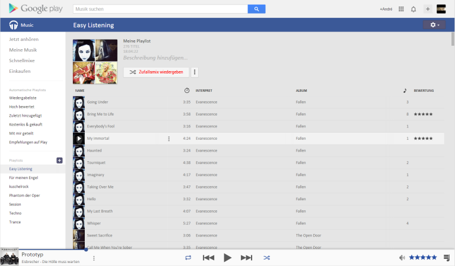Open the Google apps grid
The height and width of the screenshot is (266, 455).
(x=401, y=9)
